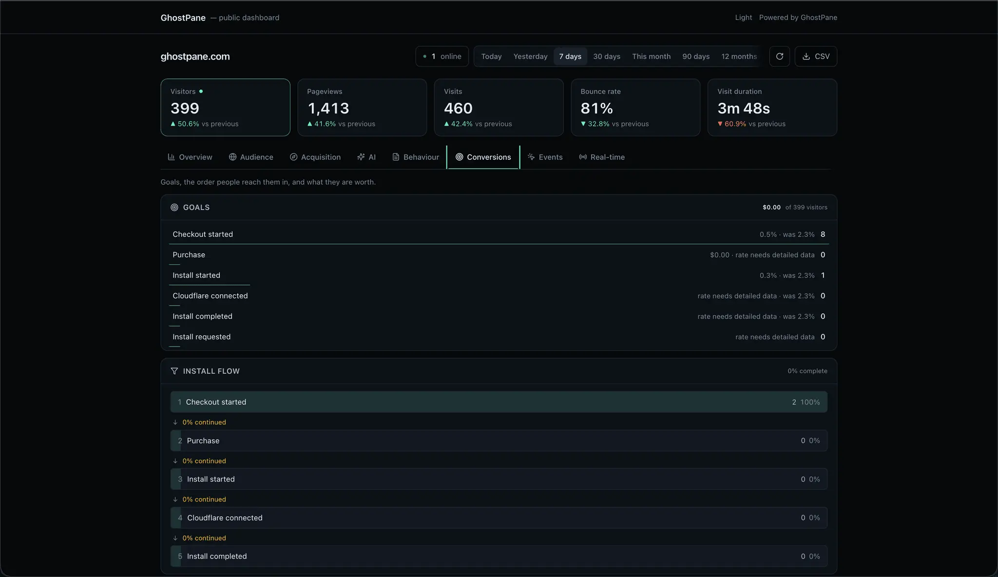The image size is (998, 577).
Task: Select the 12 months range
Action: click(x=739, y=57)
